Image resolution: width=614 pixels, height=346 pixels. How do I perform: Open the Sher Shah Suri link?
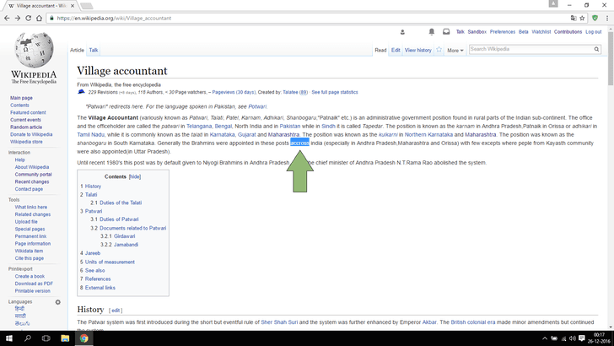pos(279,322)
